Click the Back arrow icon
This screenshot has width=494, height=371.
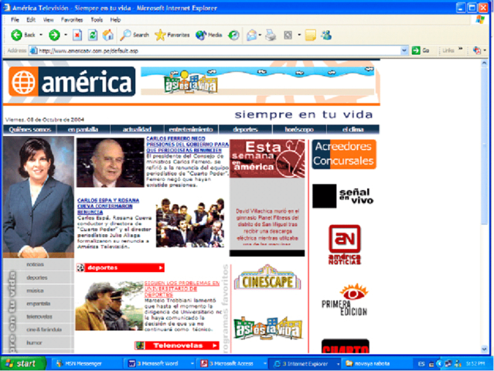click(16, 35)
